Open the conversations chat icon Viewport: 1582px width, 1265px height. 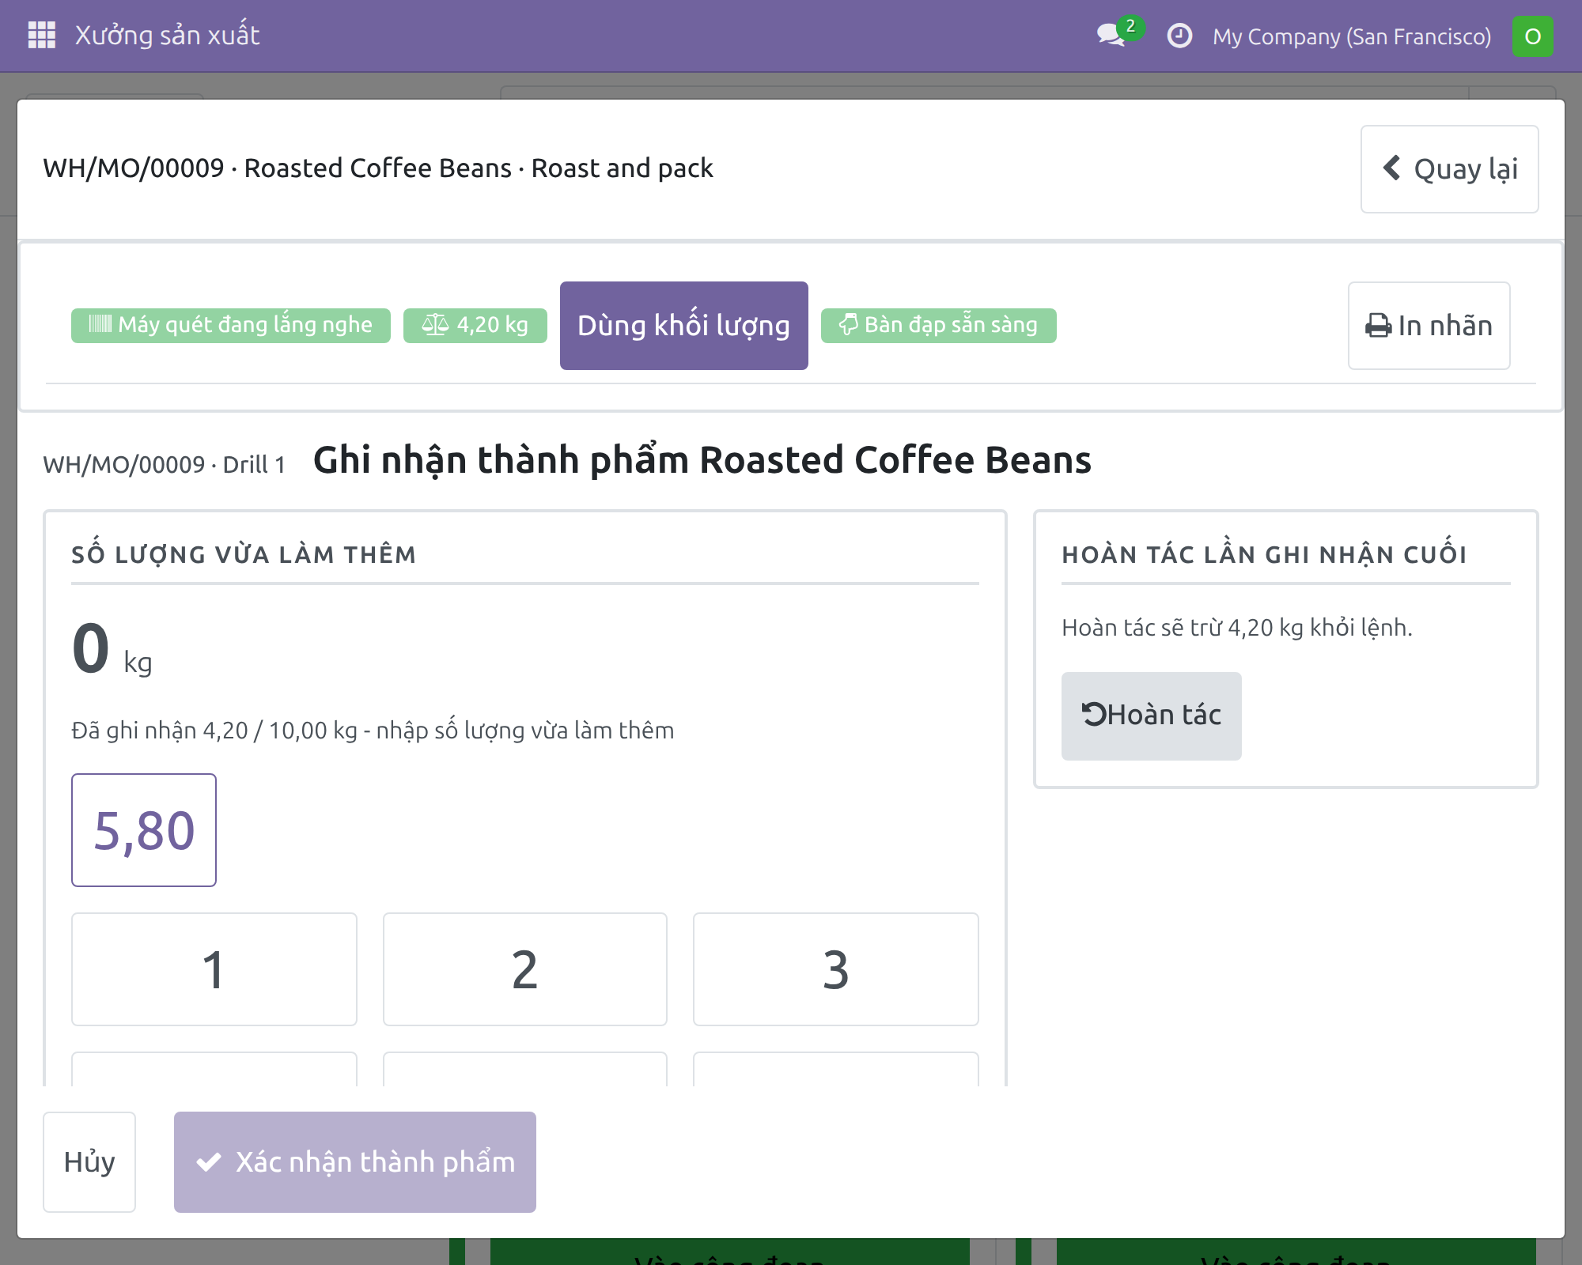[1111, 36]
